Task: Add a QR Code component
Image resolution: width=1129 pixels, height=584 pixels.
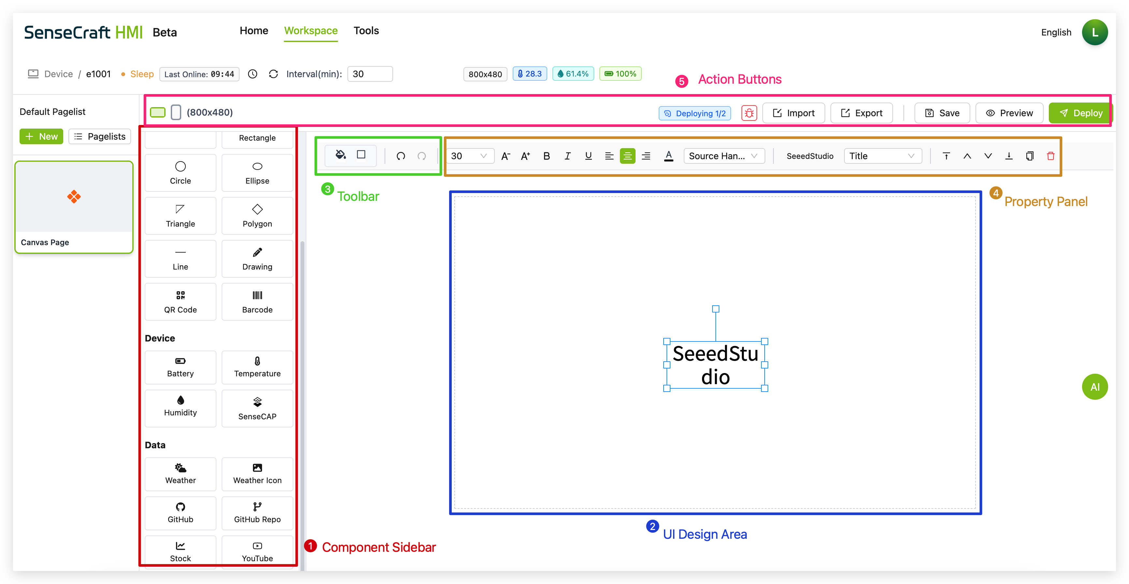Action: [180, 302]
